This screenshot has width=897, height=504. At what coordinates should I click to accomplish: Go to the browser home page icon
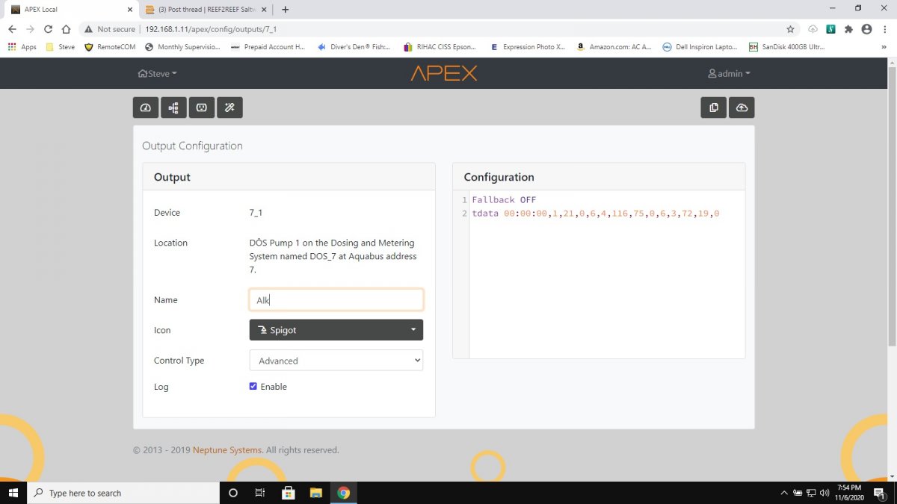click(x=66, y=29)
